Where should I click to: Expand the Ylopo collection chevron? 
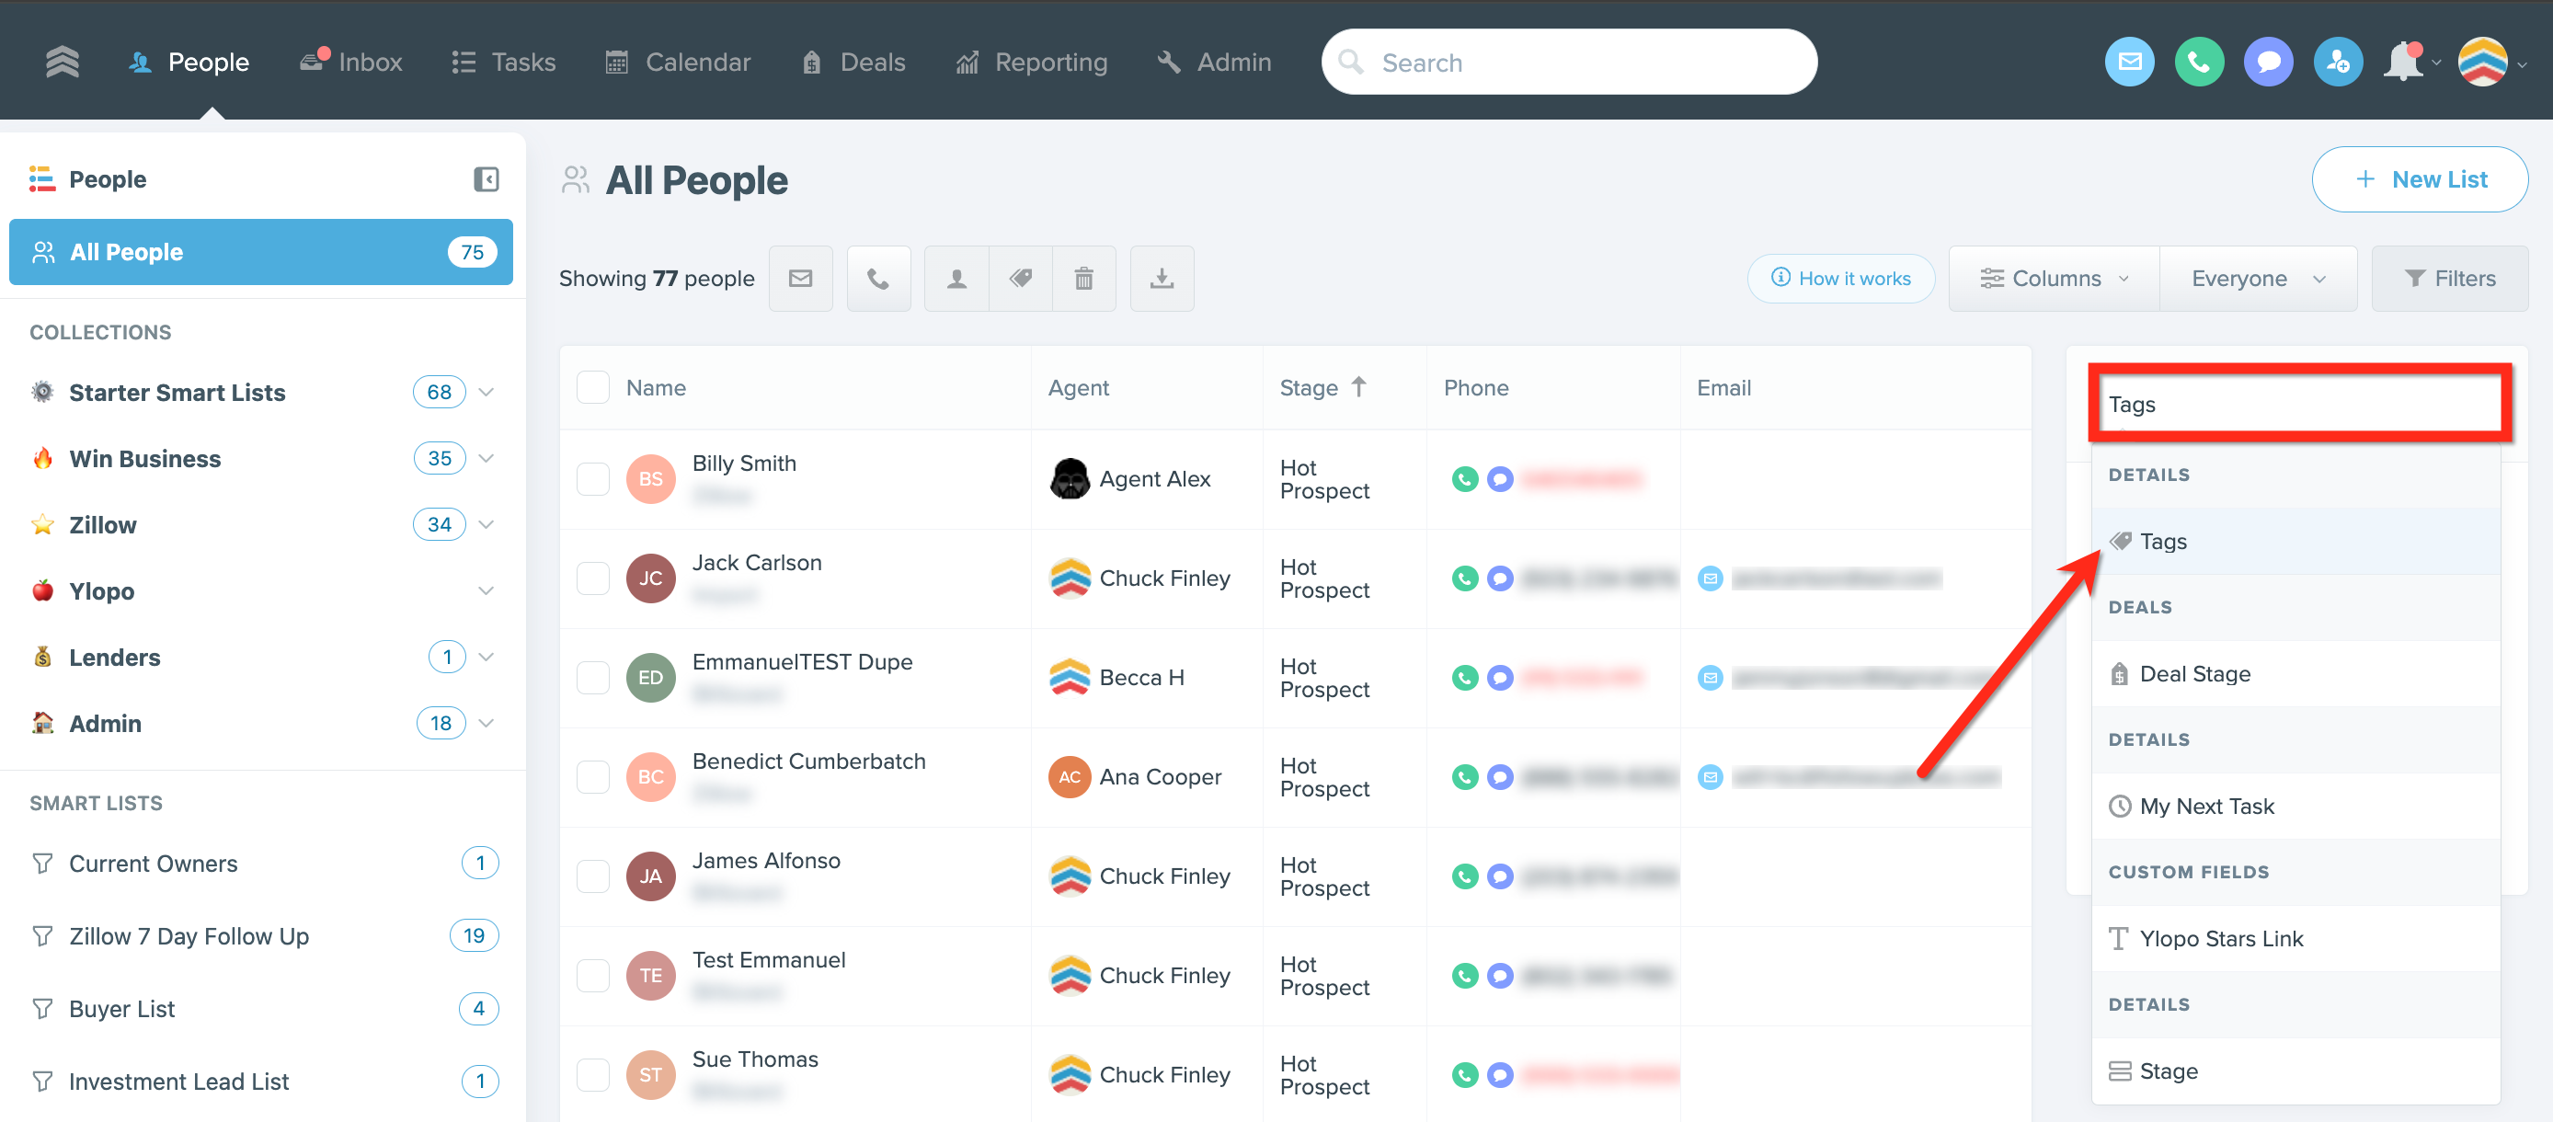click(486, 590)
